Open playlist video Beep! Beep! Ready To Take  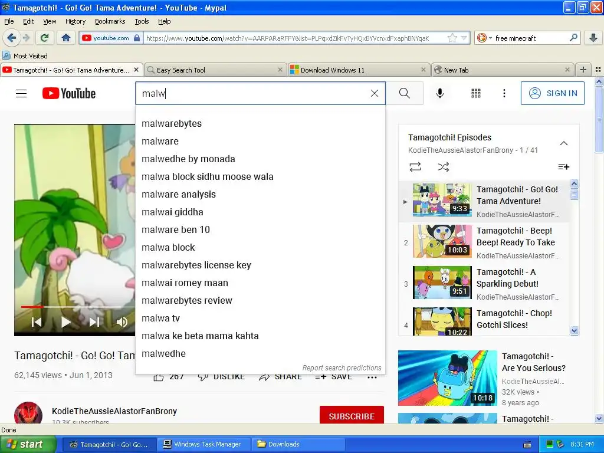[484, 242]
